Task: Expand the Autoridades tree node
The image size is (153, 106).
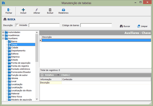Action: pyautogui.click(x=3, y=32)
